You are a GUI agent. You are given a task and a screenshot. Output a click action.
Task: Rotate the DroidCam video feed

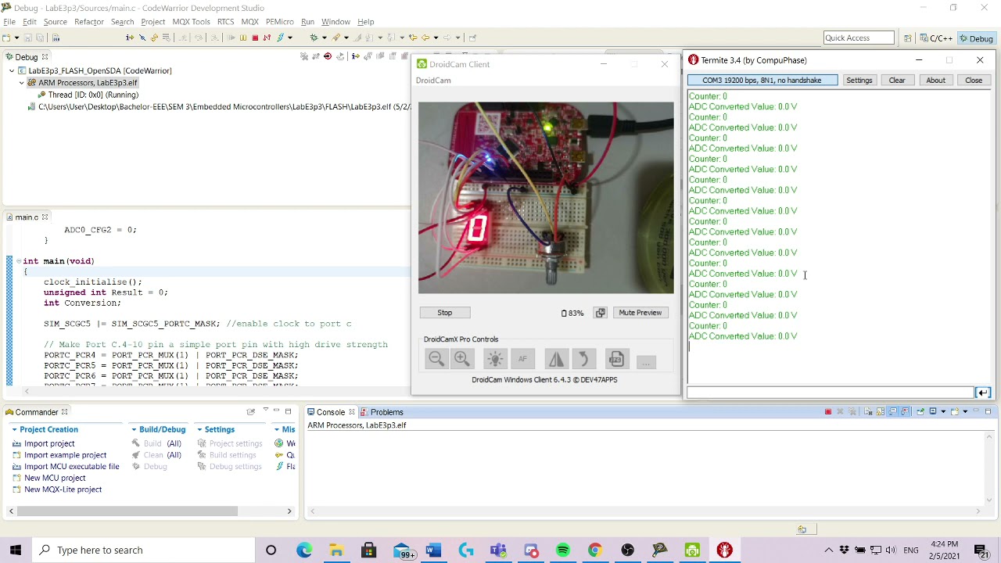click(x=583, y=359)
